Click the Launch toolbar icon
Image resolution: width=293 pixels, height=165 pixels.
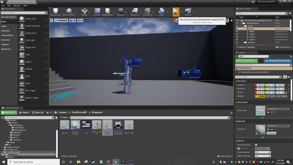point(188,12)
